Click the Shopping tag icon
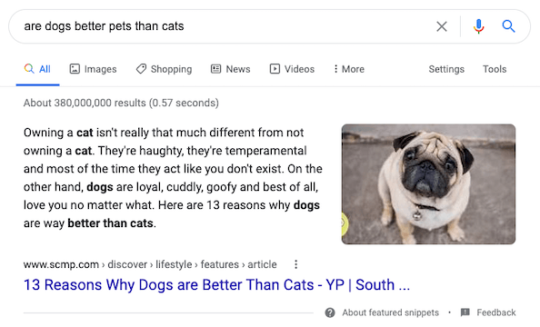The height and width of the screenshot is (327, 540). pos(141,69)
